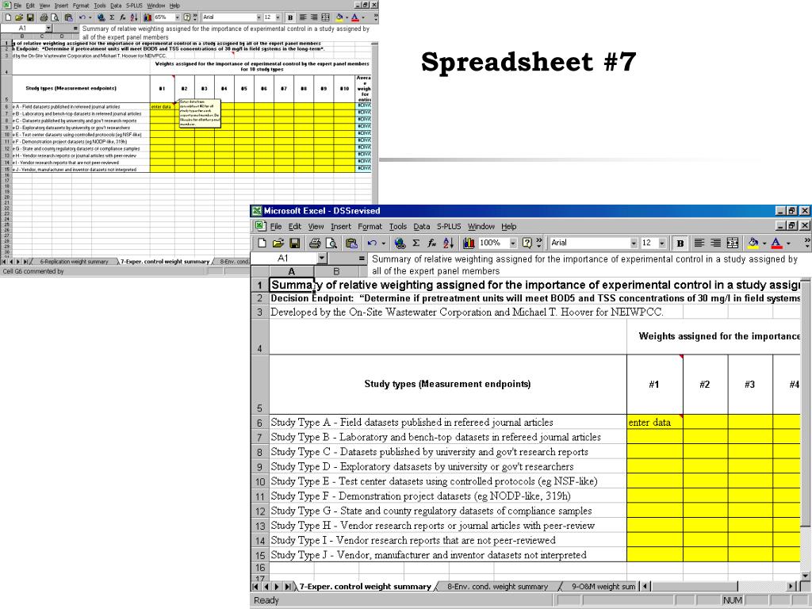Click the New workbook icon in DSSrevised window
812x609 pixels.
click(262, 243)
